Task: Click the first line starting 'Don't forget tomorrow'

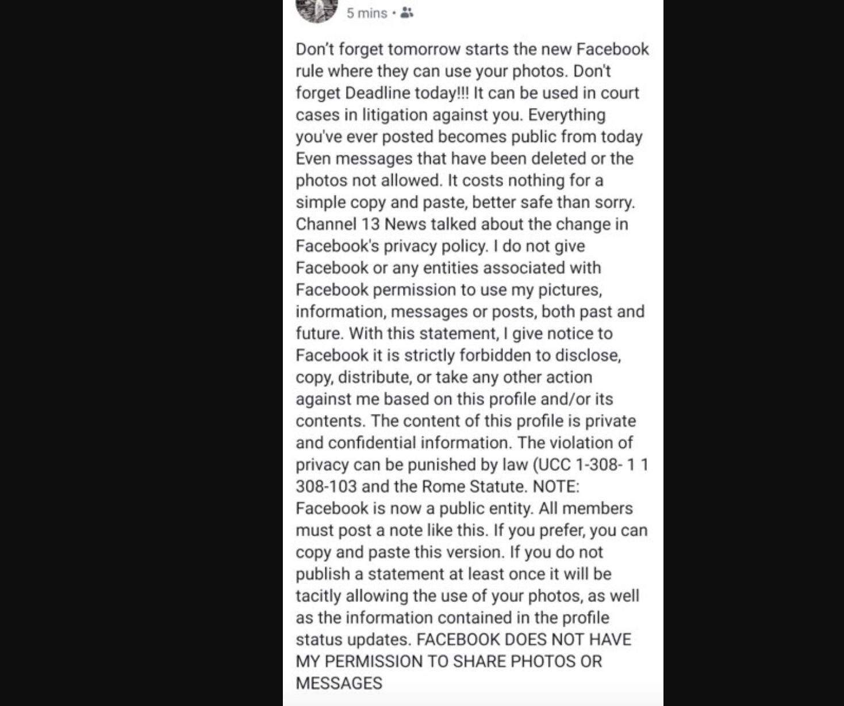Action: pyautogui.click(x=472, y=49)
